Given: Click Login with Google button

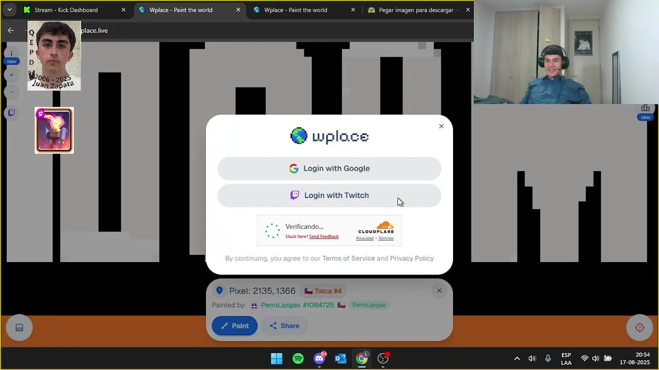Looking at the screenshot, I should (329, 169).
